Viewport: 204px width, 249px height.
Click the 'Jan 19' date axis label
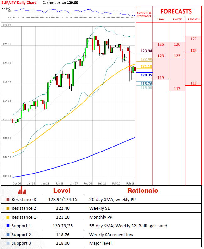[x=60, y=183]
